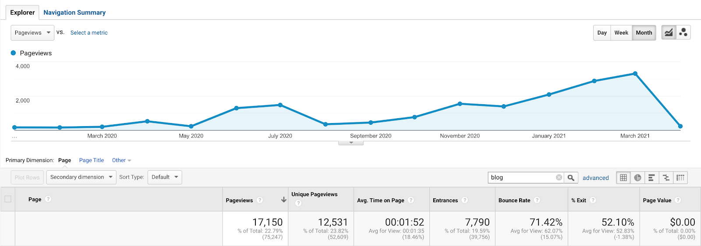701x246 pixels.
Task: Click the Plot Rows button
Action: (x=27, y=177)
